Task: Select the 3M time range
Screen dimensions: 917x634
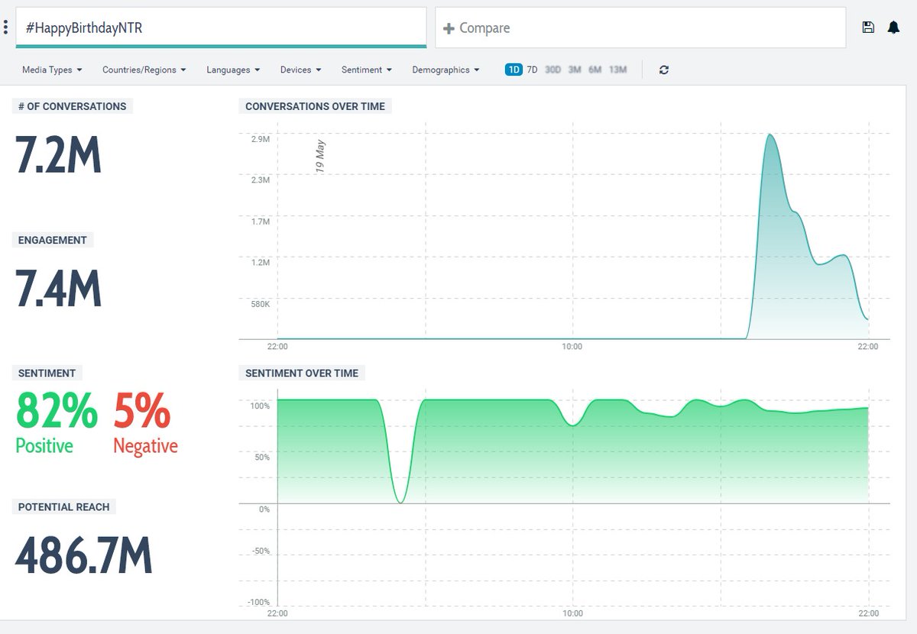Action: click(x=575, y=70)
